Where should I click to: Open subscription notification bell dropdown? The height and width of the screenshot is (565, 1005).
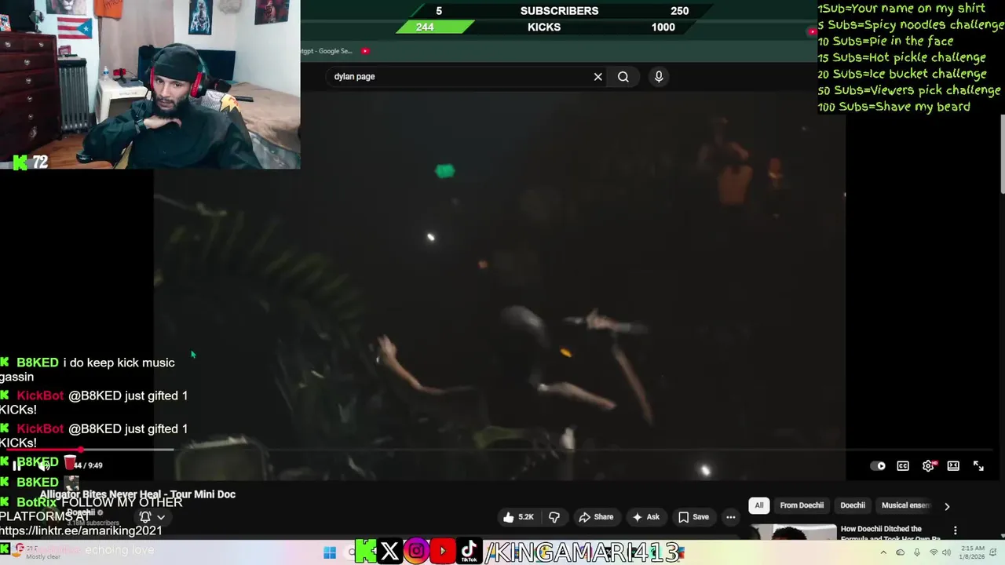pos(152,517)
